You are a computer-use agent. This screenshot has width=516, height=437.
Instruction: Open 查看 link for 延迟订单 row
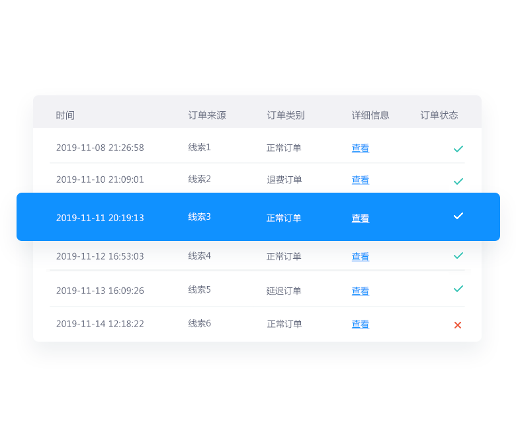[360, 291]
